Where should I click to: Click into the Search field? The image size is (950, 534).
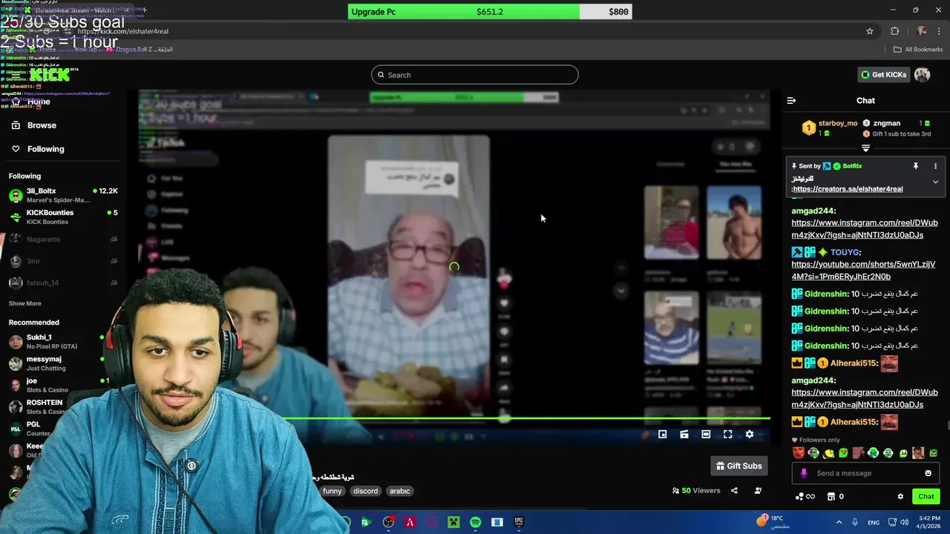pos(475,75)
